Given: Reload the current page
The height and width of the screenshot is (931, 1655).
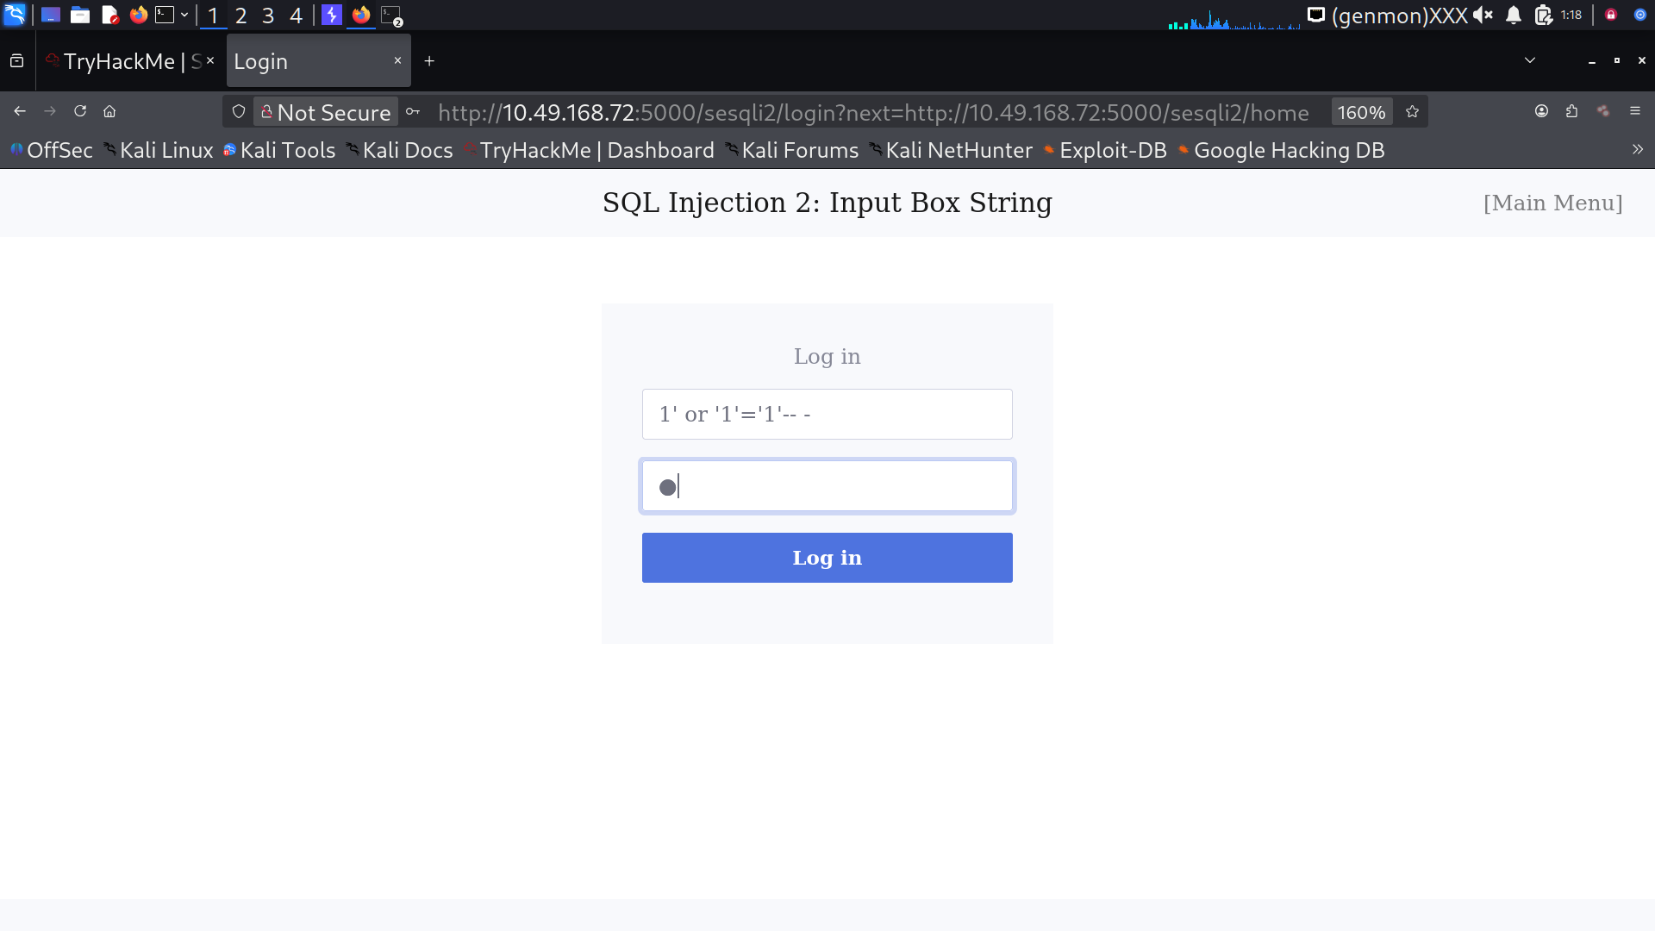Looking at the screenshot, I should [80, 111].
